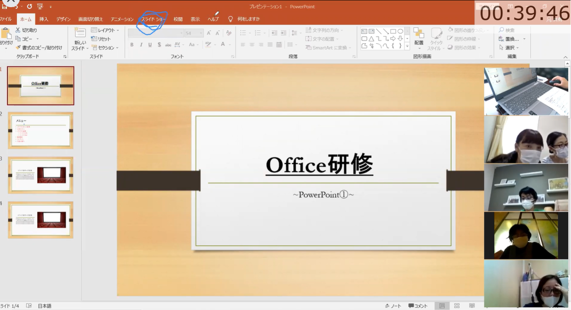The height and width of the screenshot is (310, 571).
Task: Expand the セクション section dropdown
Action: [105, 47]
